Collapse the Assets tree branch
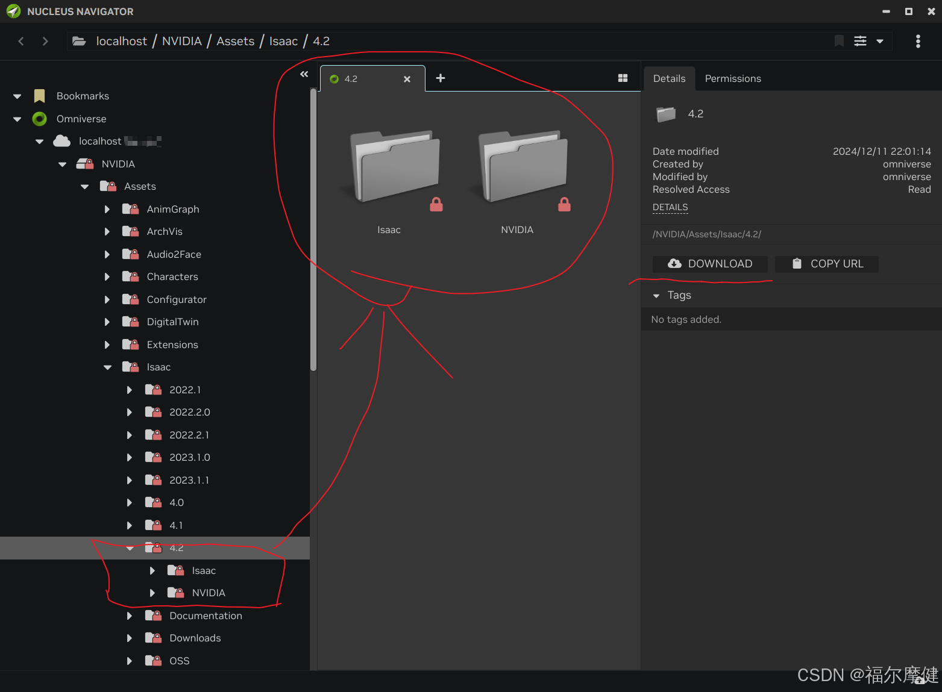The image size is (942, 692). (84, 186)
